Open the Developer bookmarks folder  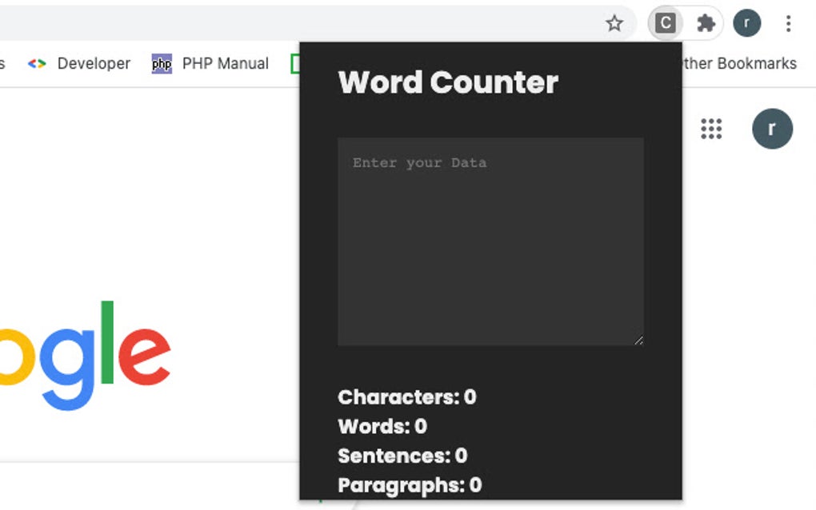pos(94,63)
